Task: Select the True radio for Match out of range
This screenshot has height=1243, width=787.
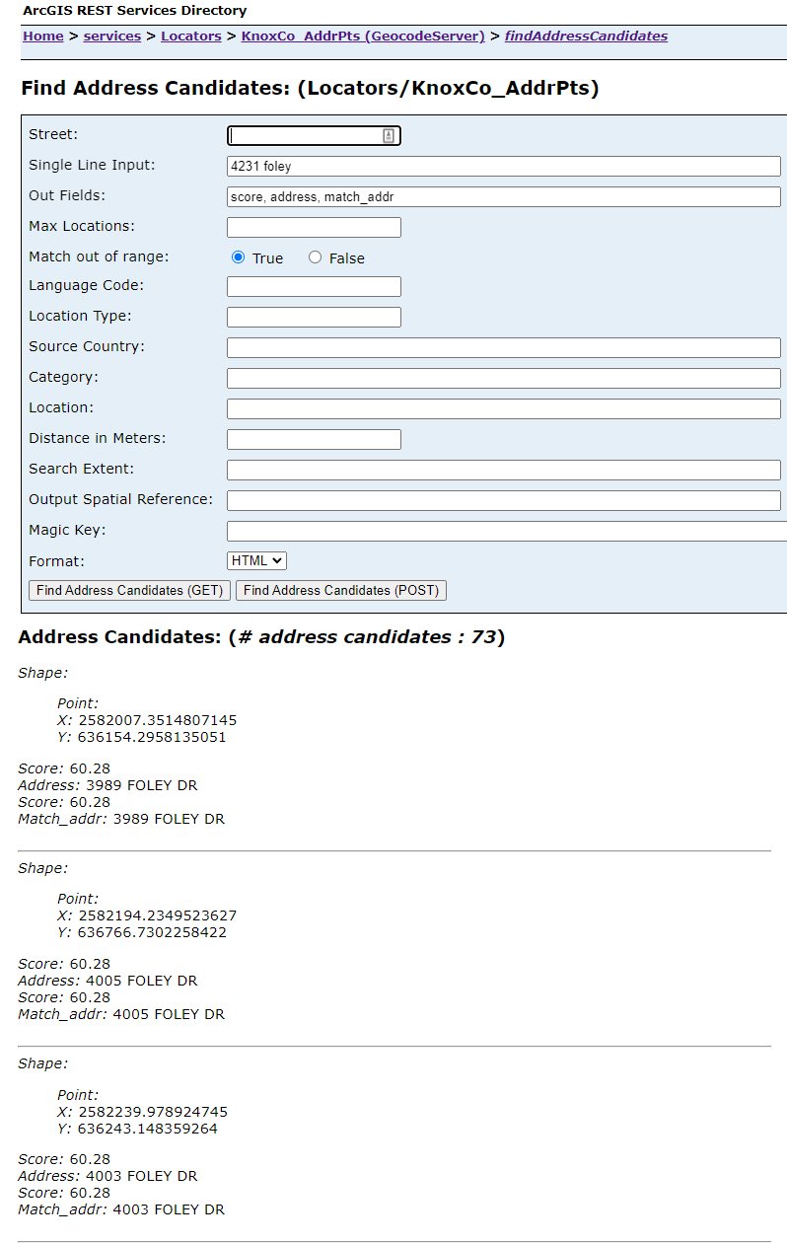Action: [238, 257]
